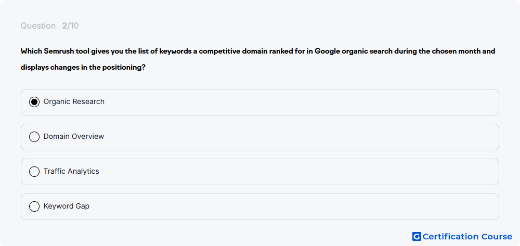520x246 pixels.
Task: Click the "Keyword Gap" answer label
Action: (x=67, y=206)
